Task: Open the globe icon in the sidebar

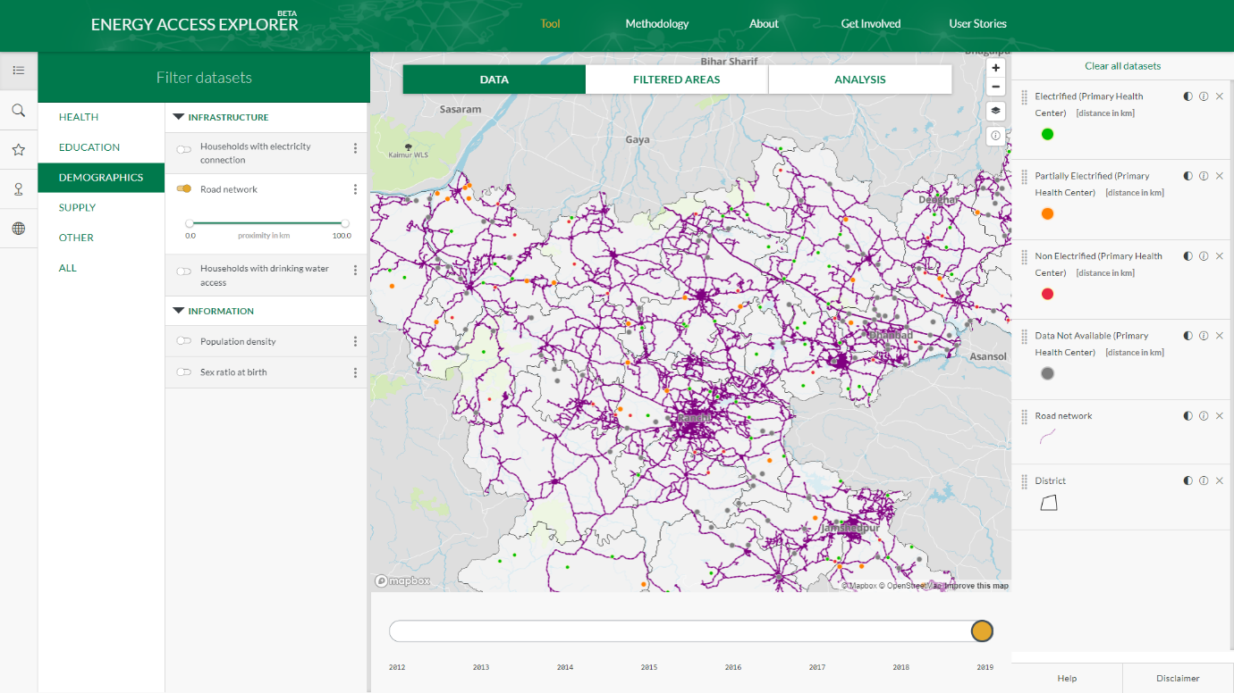Action: [18, 229]
